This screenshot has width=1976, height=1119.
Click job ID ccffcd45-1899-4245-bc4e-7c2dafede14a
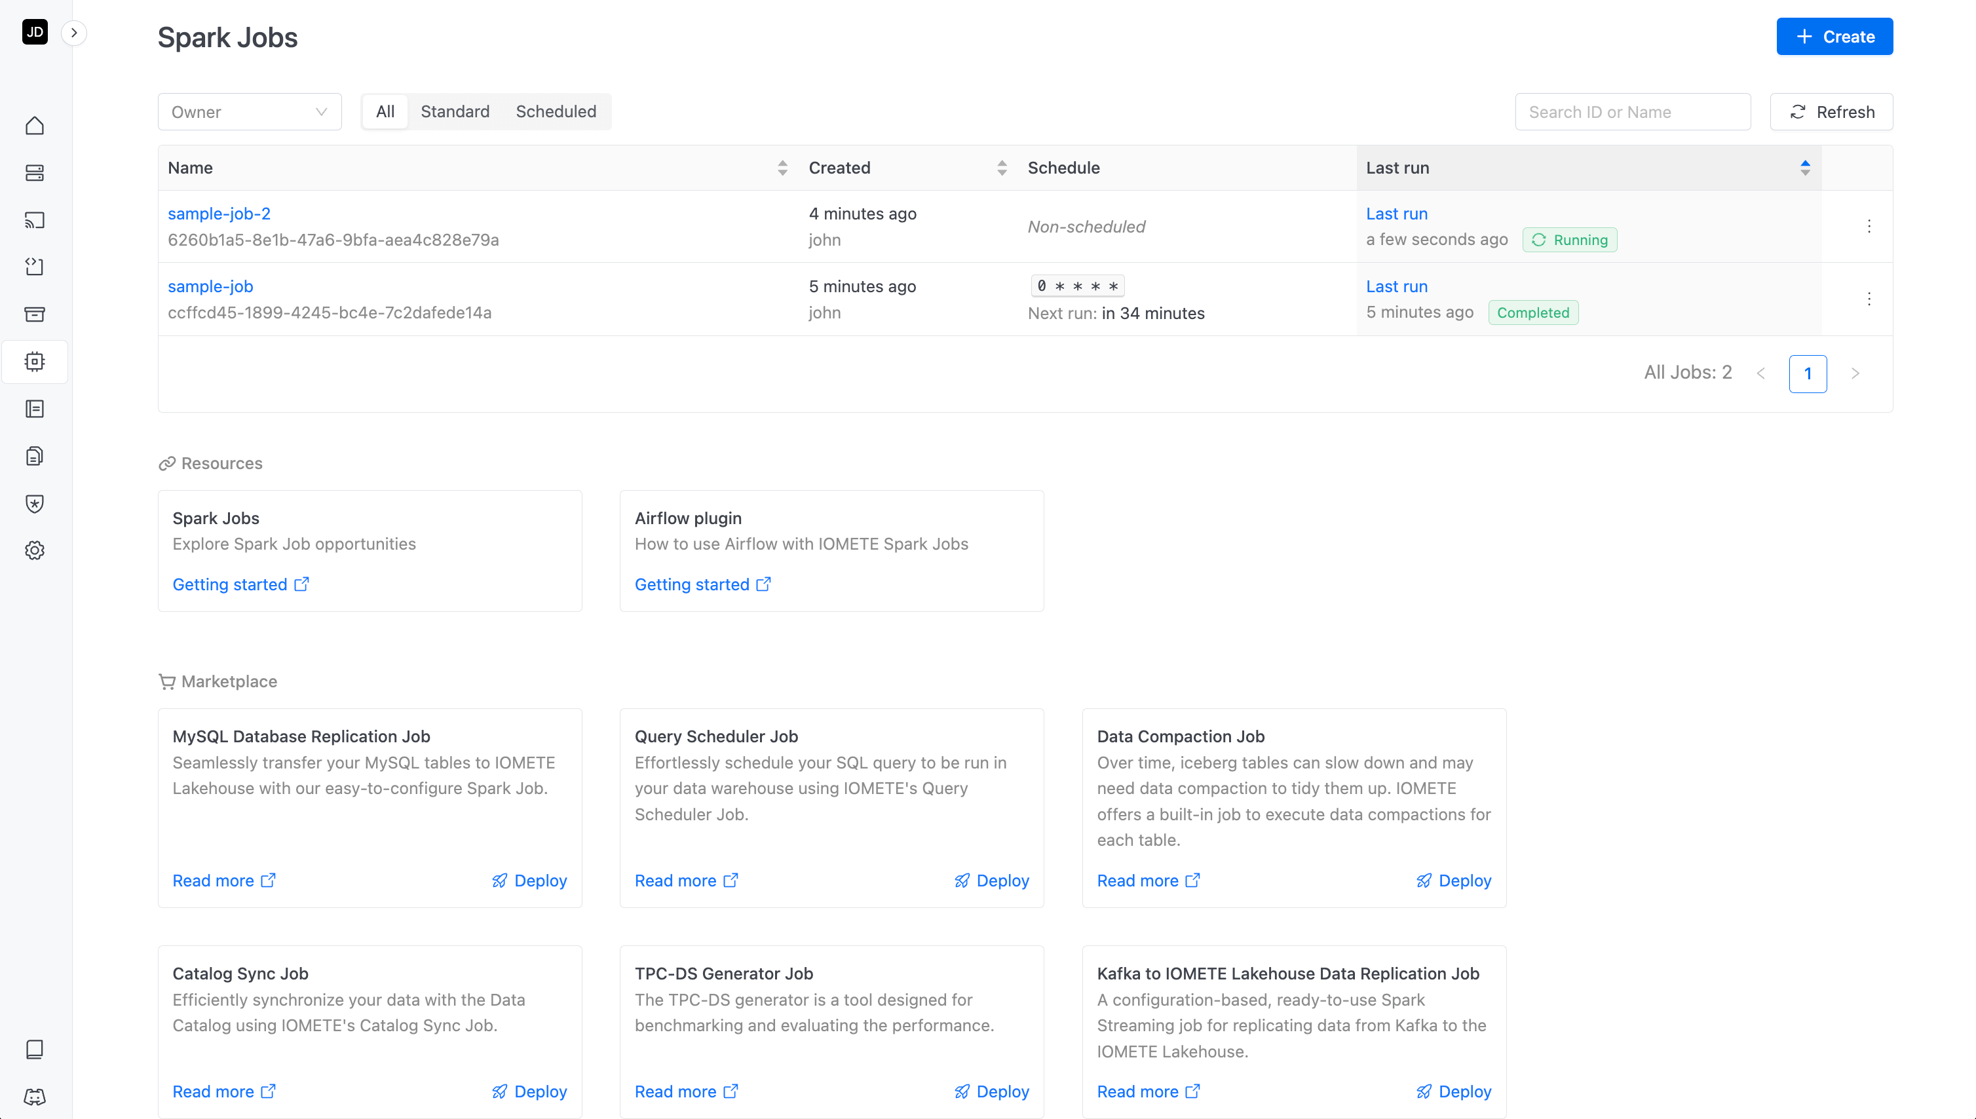point(330,313)
